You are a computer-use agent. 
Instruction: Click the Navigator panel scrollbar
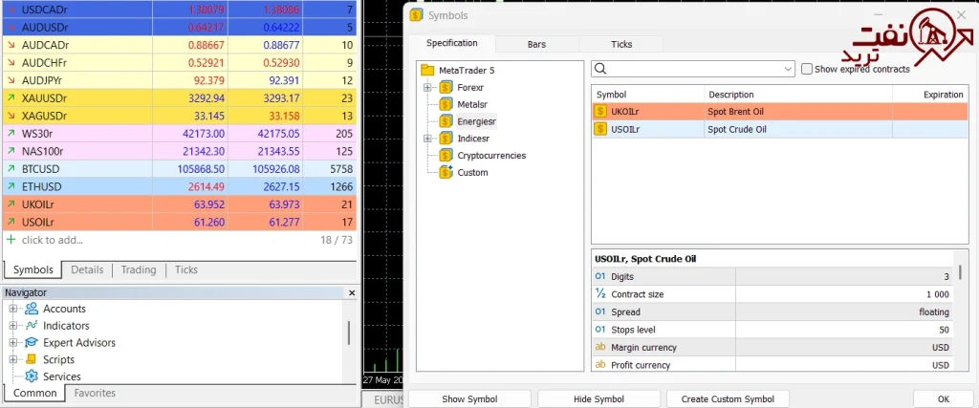click(348, 333)
